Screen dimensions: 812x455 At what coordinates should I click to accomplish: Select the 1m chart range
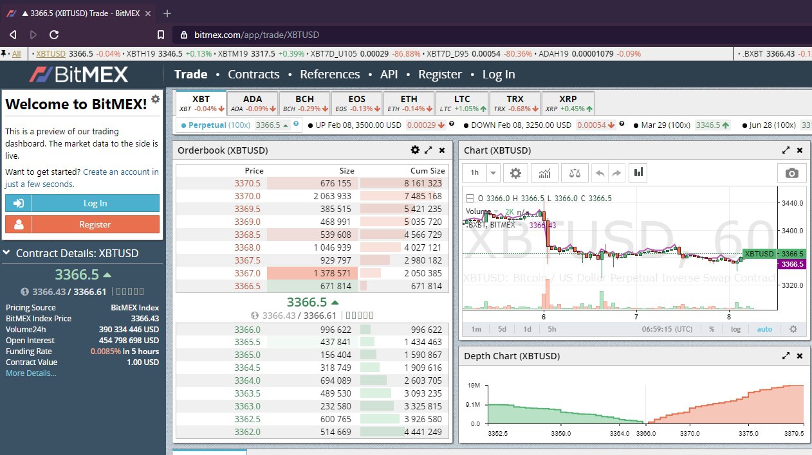pyautogui.click(x=476, y=329)
